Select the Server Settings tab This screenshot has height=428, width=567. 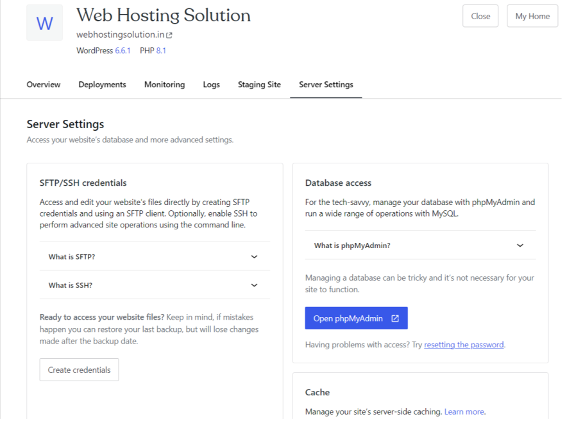(x=326, y=84)
